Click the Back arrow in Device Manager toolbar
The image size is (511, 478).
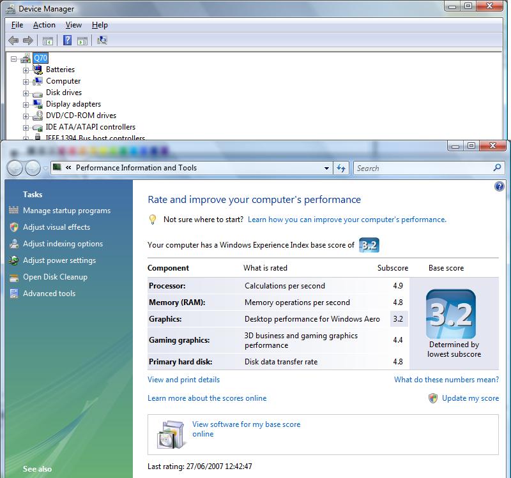tap(13, 40)
